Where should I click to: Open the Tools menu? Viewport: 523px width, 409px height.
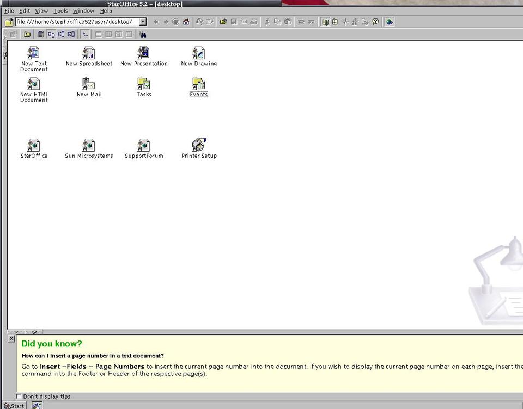point(60,11)
